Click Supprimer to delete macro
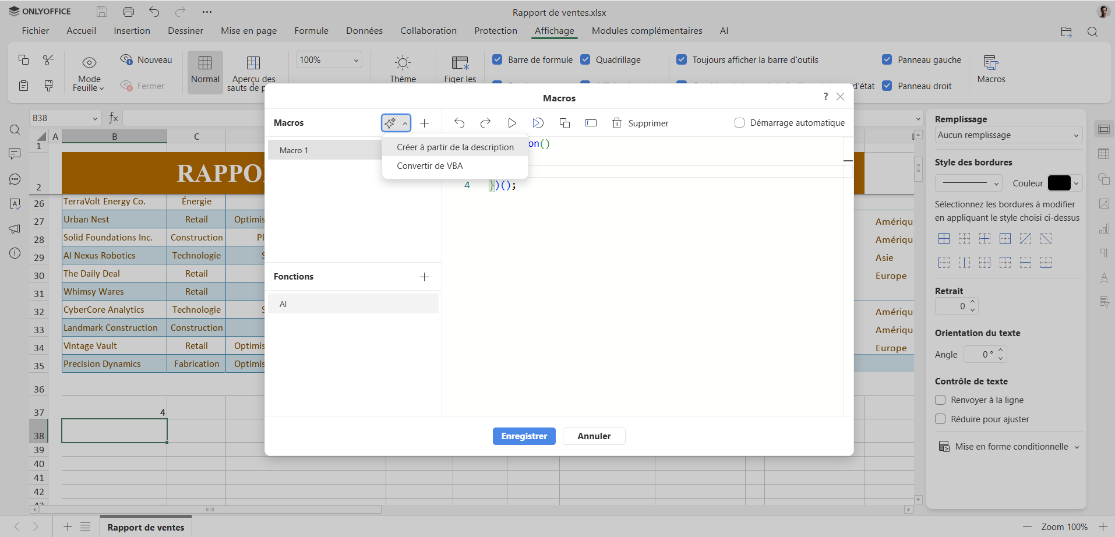The width and height of the screenshot is (1115, 537). click(x=640, y=123)
